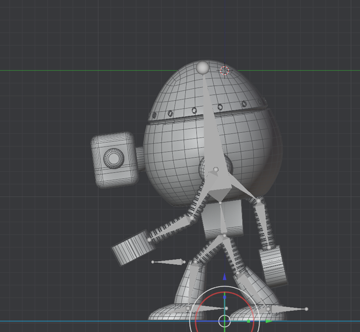Select the forearm bone of the hanging arm
Image resolution: width=360 pixels, height=332 pixels.
264,225
